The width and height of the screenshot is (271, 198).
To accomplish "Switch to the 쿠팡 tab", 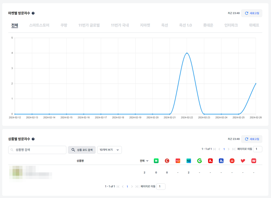I will click(64, 25).
